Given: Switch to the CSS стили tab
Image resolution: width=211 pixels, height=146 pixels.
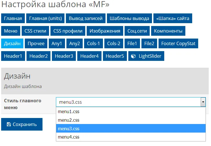Looking at the screenshot, I should 36,31.
